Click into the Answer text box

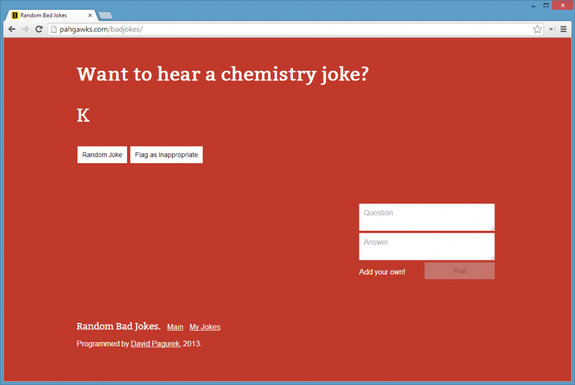426,247
